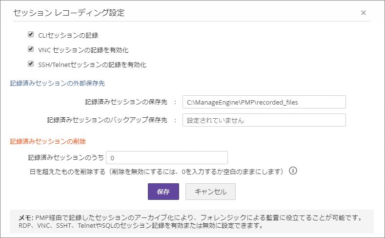Click the recorded_files save path field
The width and height of the screenshot is (385, 238).
[x=263, y=102]
